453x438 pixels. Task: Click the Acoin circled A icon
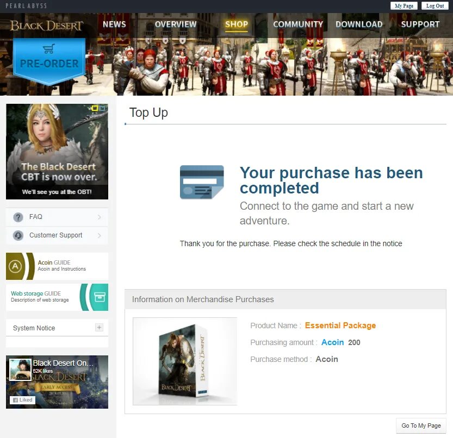click(x=15, y=266)
